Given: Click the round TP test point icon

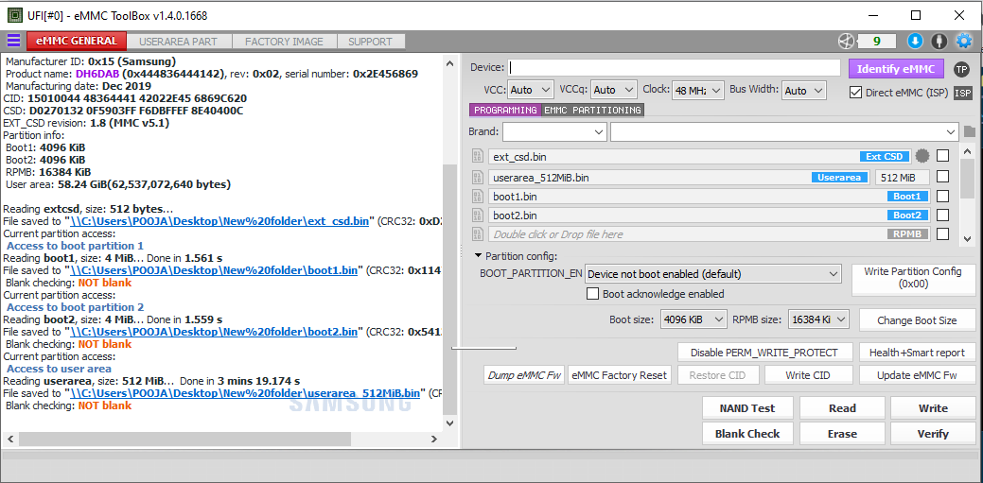Looking at the screenshot, I should click(961, 70).
